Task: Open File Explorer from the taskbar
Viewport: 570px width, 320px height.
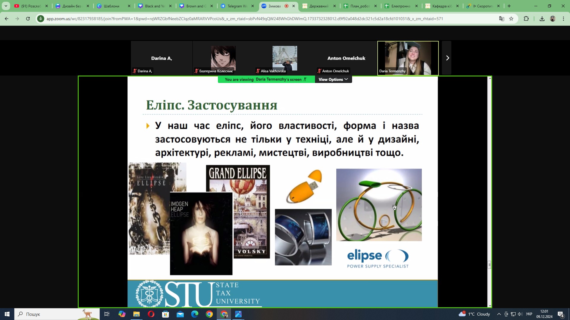Action: (136, 314)
